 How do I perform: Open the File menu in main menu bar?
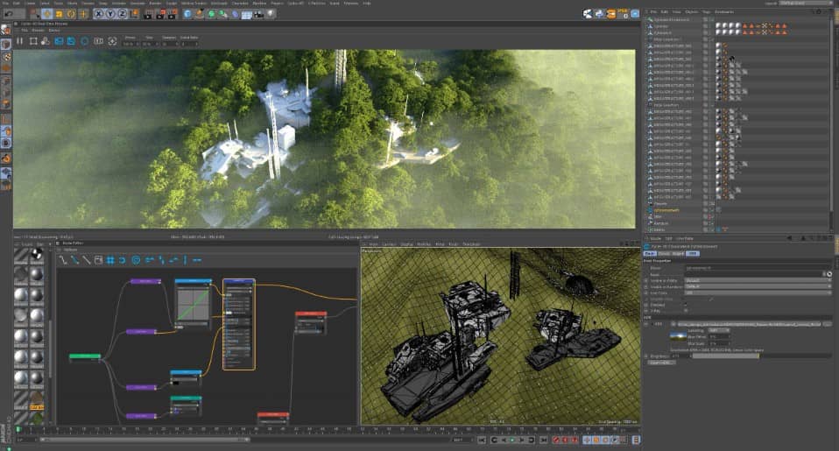(x=5, y=4)
